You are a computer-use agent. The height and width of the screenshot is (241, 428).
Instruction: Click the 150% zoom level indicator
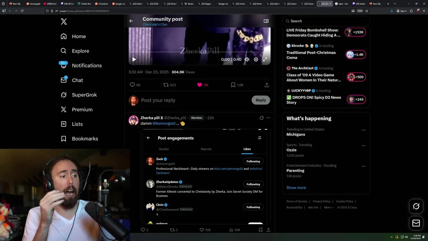(x=359, y=11)
